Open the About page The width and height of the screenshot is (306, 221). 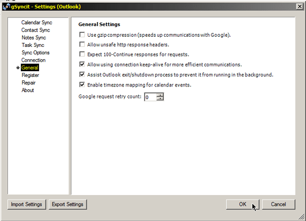click(x=28, y=90)
